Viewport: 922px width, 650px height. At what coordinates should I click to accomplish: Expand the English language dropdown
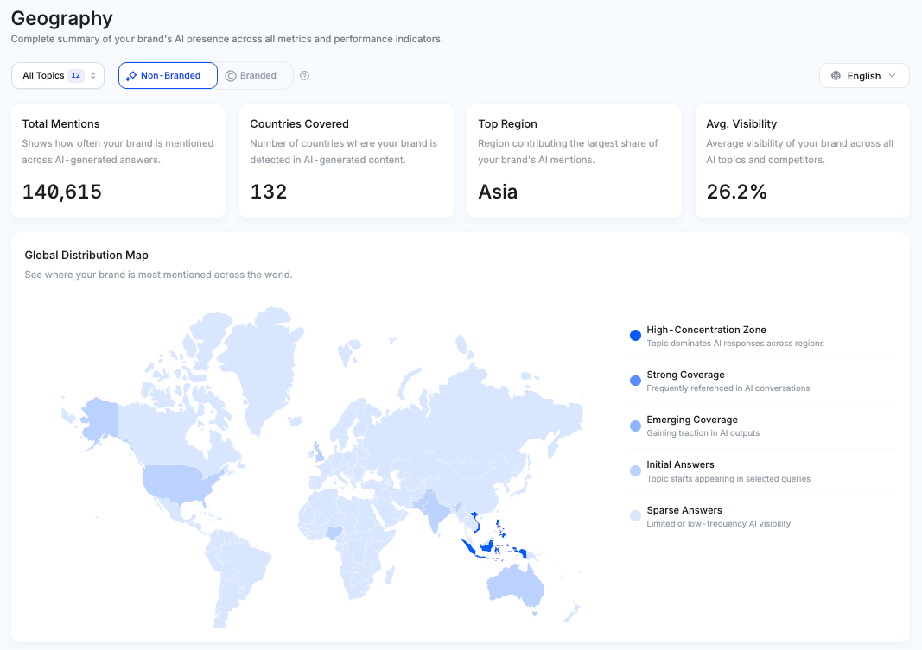(864, 76)
